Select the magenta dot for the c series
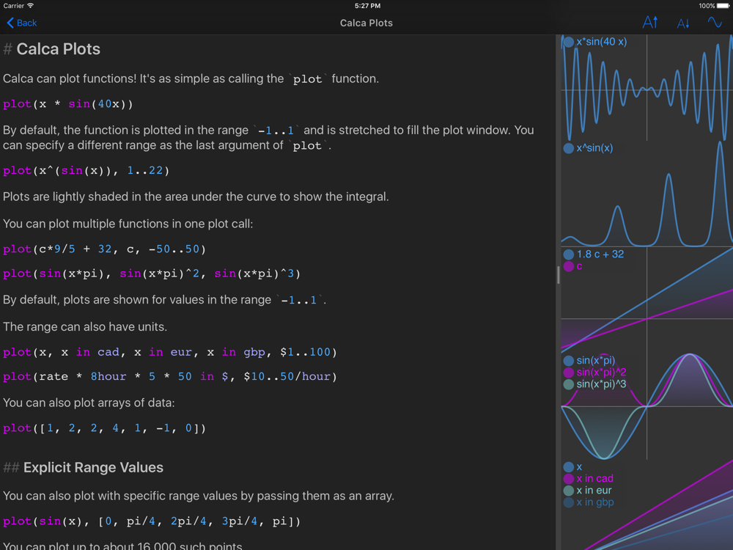The height and width of the screenshot is (550, 733). click(568, 267)
